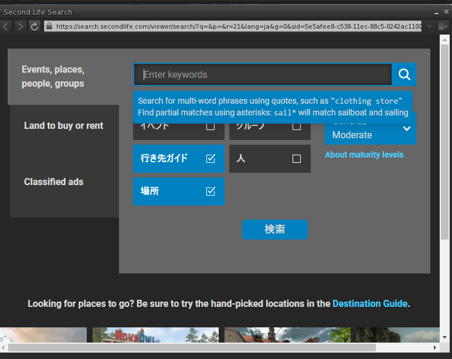Toggle the イベント checkbox
Viewport: 452px width, 359px height.
tap(210, 126)
